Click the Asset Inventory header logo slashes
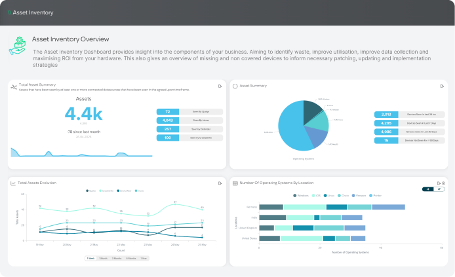This screenshot has width=455, height=277. (10, 12)
